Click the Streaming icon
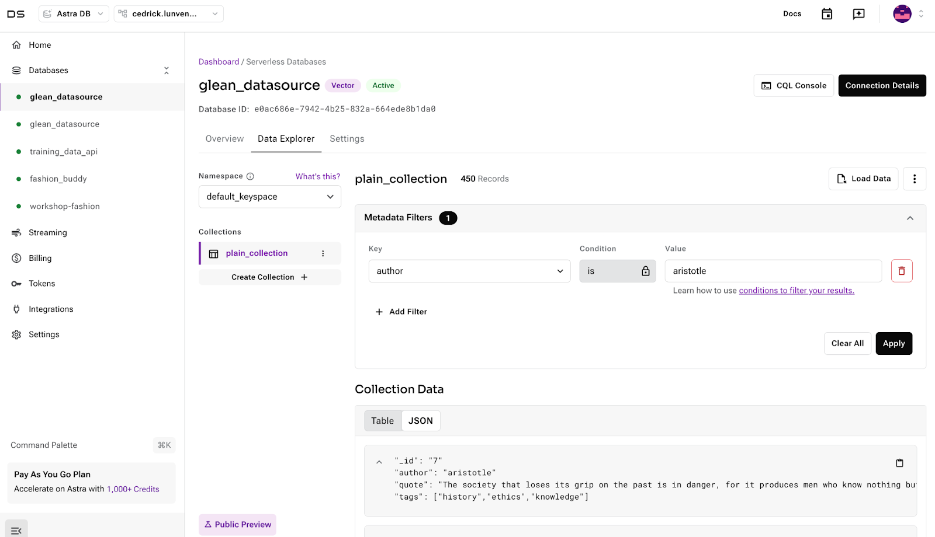The width and height of the screenshot is (935, 537). (x=16, y=232)
